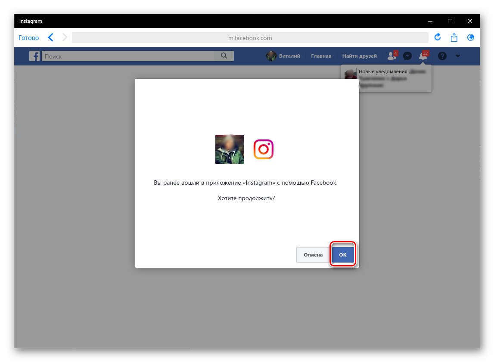The width and height of the screenshot is (494, 362).
Task: Go forward with the right arrow
Action: tap(65, 37)
